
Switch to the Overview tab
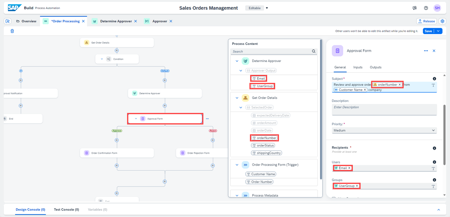[26, 21]
